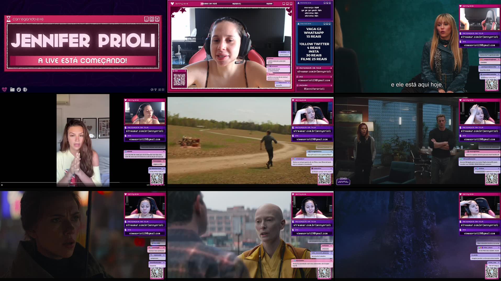Click the Wi-Fi icon in the system tray
Image resolution: width=501 pixels, height=281 pixels.
coord(155,89)
